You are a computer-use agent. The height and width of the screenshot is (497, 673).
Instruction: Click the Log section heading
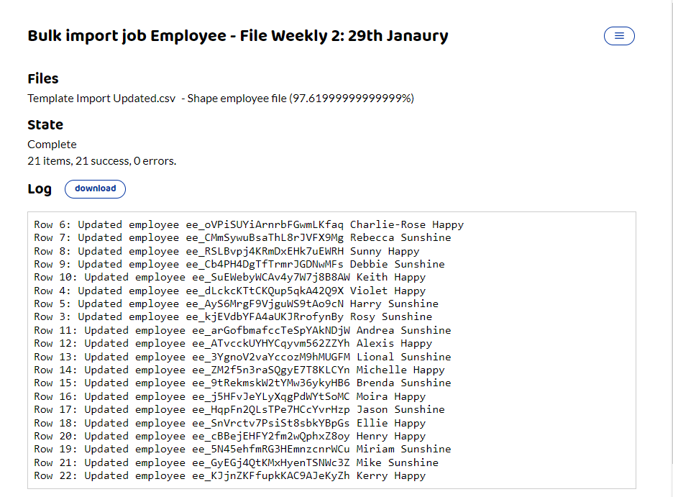click(40, 188)
